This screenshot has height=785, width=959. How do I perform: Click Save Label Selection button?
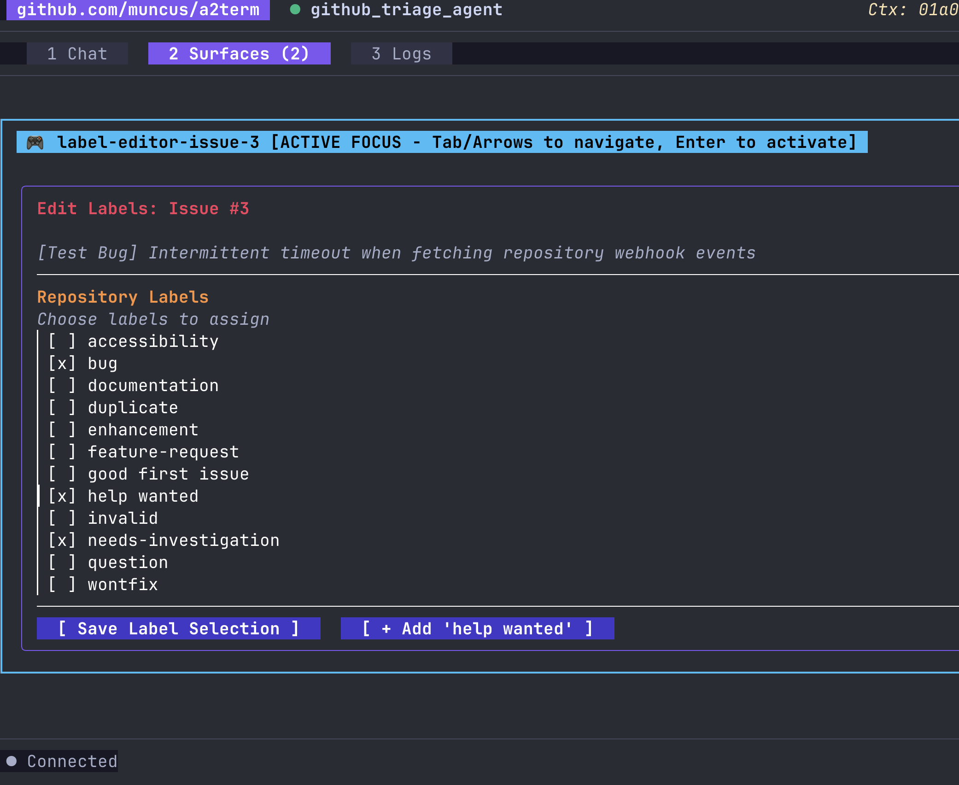coord(179,628)
